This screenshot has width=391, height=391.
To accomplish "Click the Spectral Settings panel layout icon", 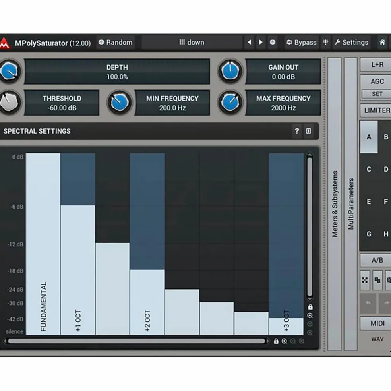I will [308, 131].
